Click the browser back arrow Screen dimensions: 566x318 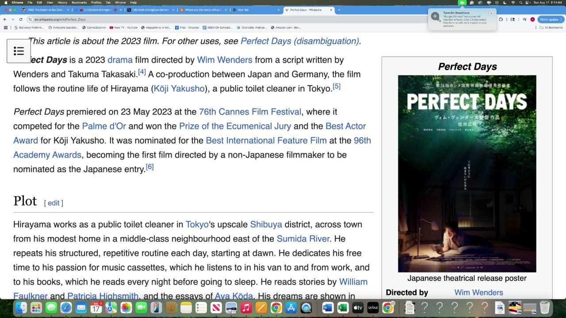(6, 19)
